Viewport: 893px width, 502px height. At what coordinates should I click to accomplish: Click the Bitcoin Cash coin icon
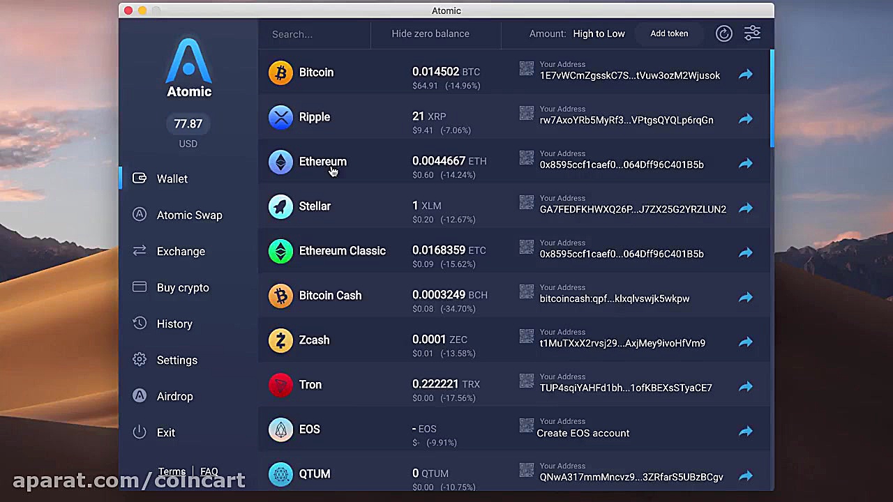[280, 296]
